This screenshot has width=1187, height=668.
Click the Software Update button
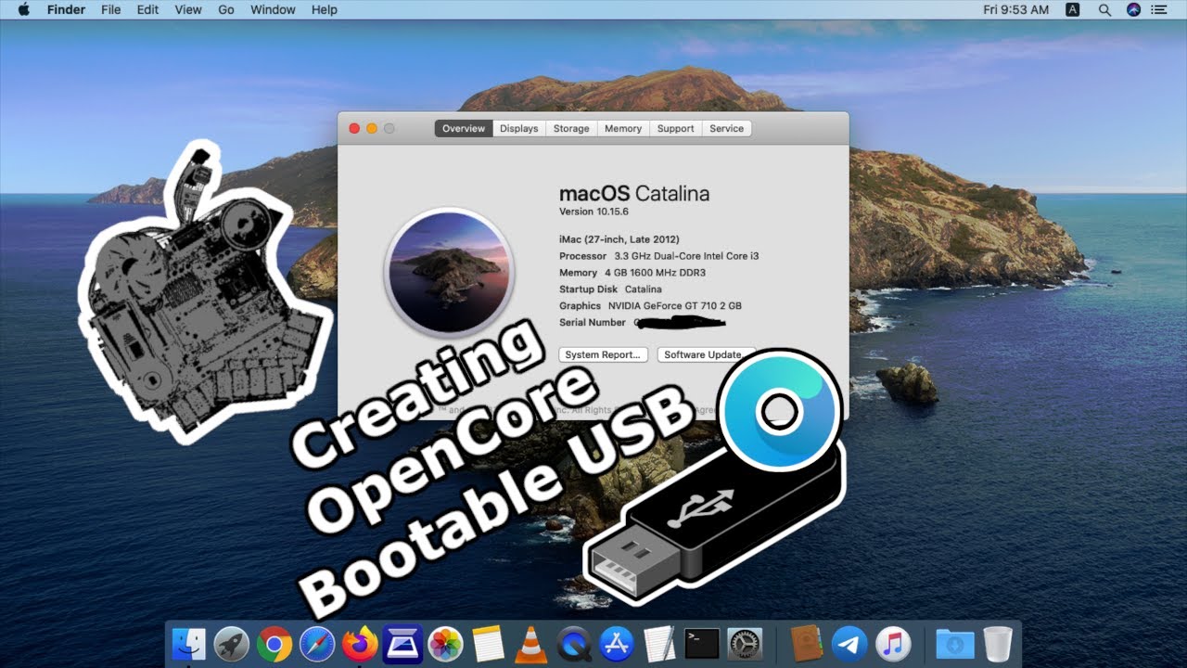[x=706, y=354]
